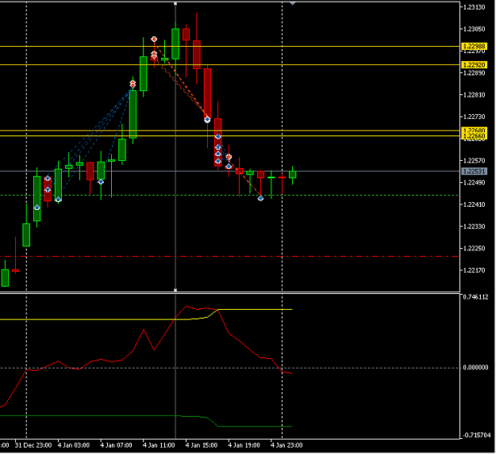
Task: Click the 1.22170 price scale value
Action: 474,270
